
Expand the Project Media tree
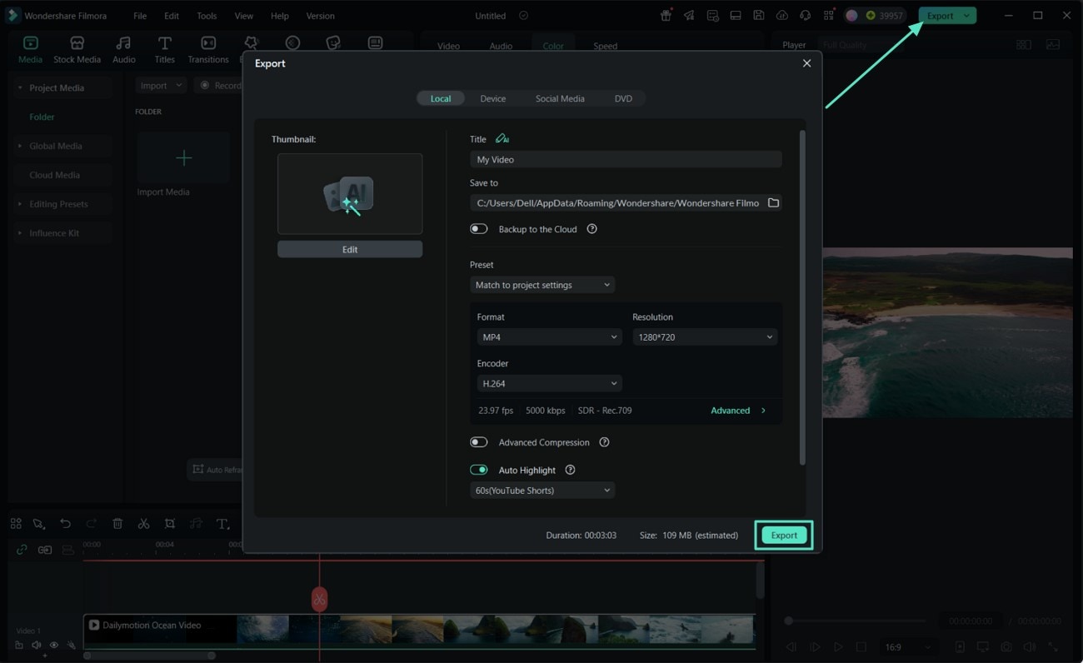pos(20,87)
